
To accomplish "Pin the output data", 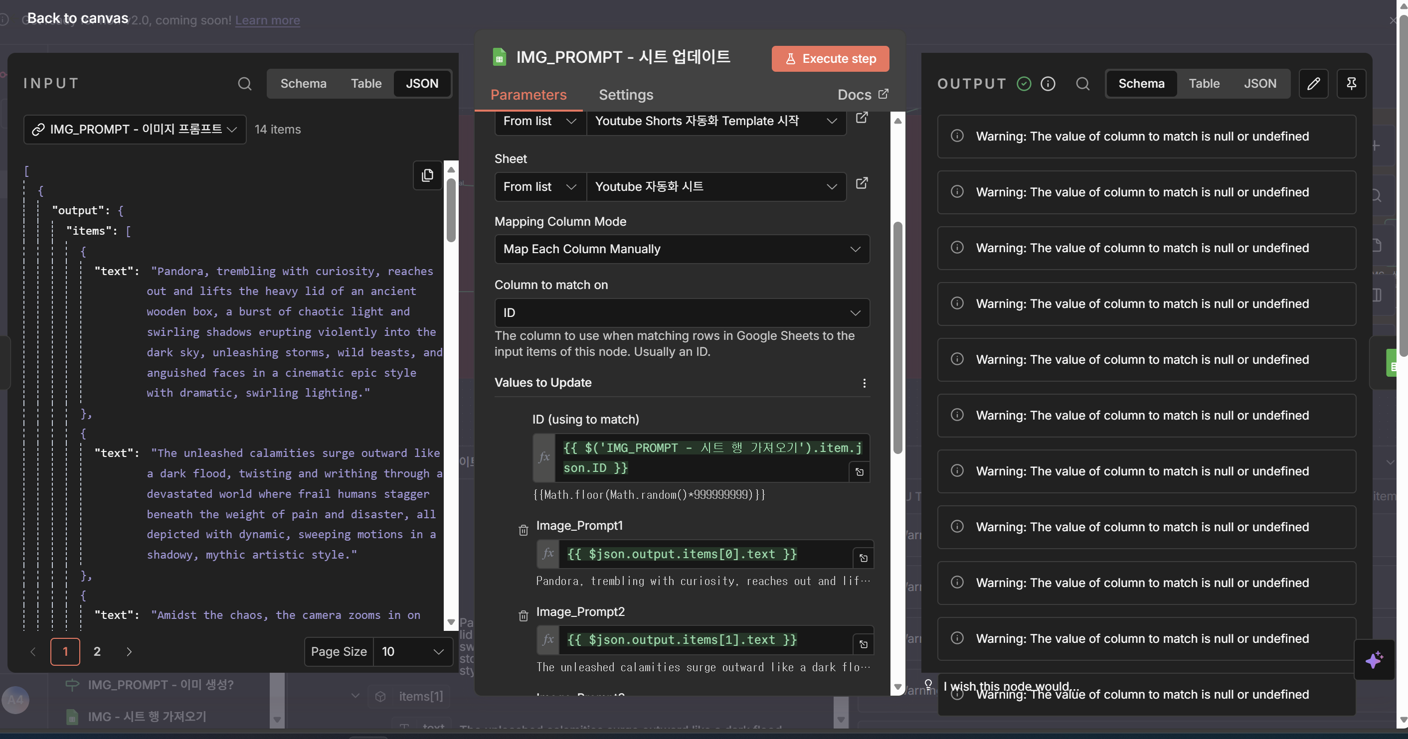I will (x=1351, y=84).
